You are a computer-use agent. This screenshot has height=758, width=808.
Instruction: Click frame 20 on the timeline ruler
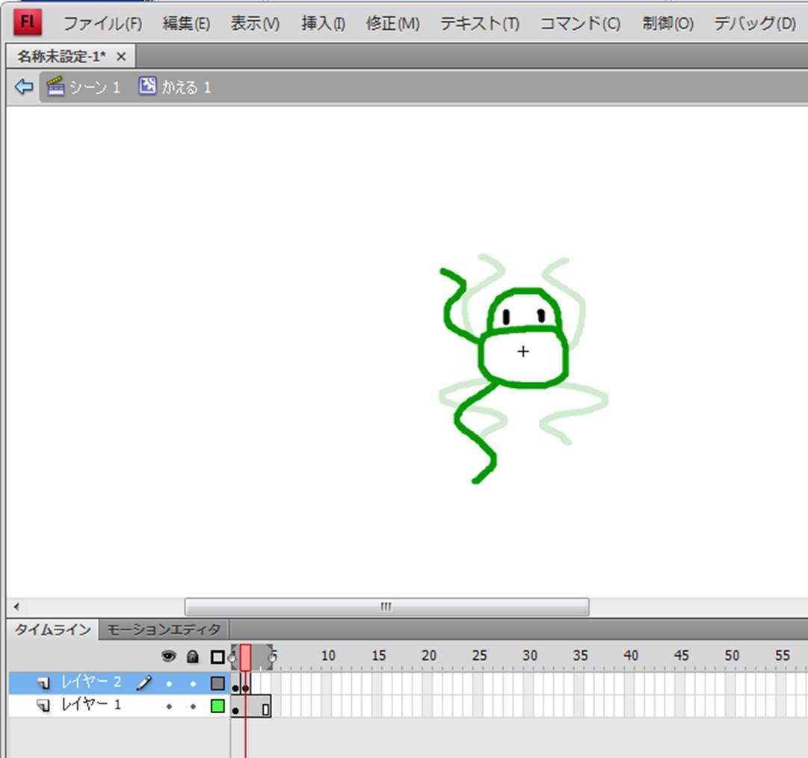tap(428, 656)
